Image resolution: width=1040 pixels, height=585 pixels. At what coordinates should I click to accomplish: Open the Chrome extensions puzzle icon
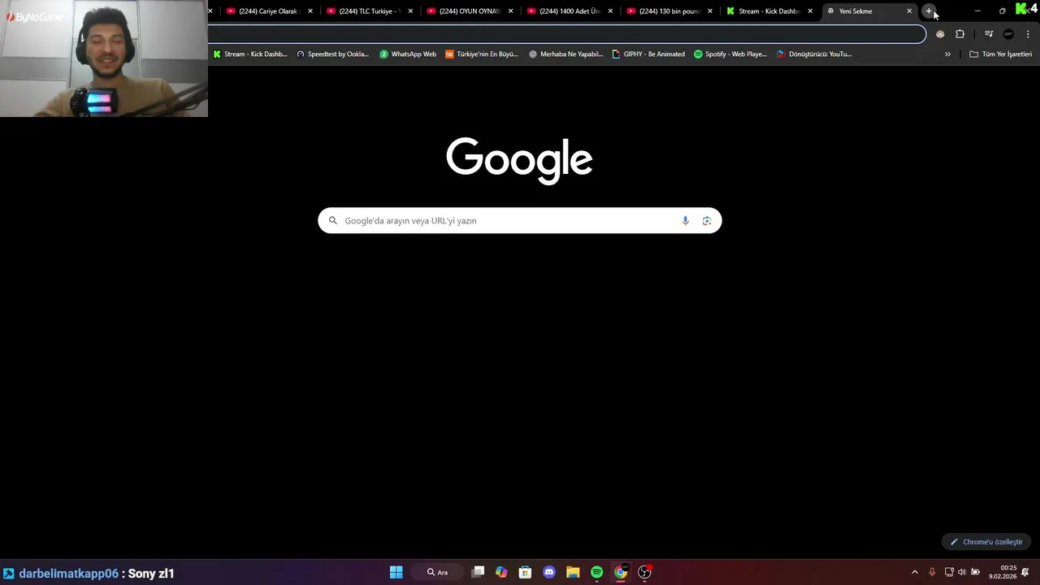pos(960,34)
